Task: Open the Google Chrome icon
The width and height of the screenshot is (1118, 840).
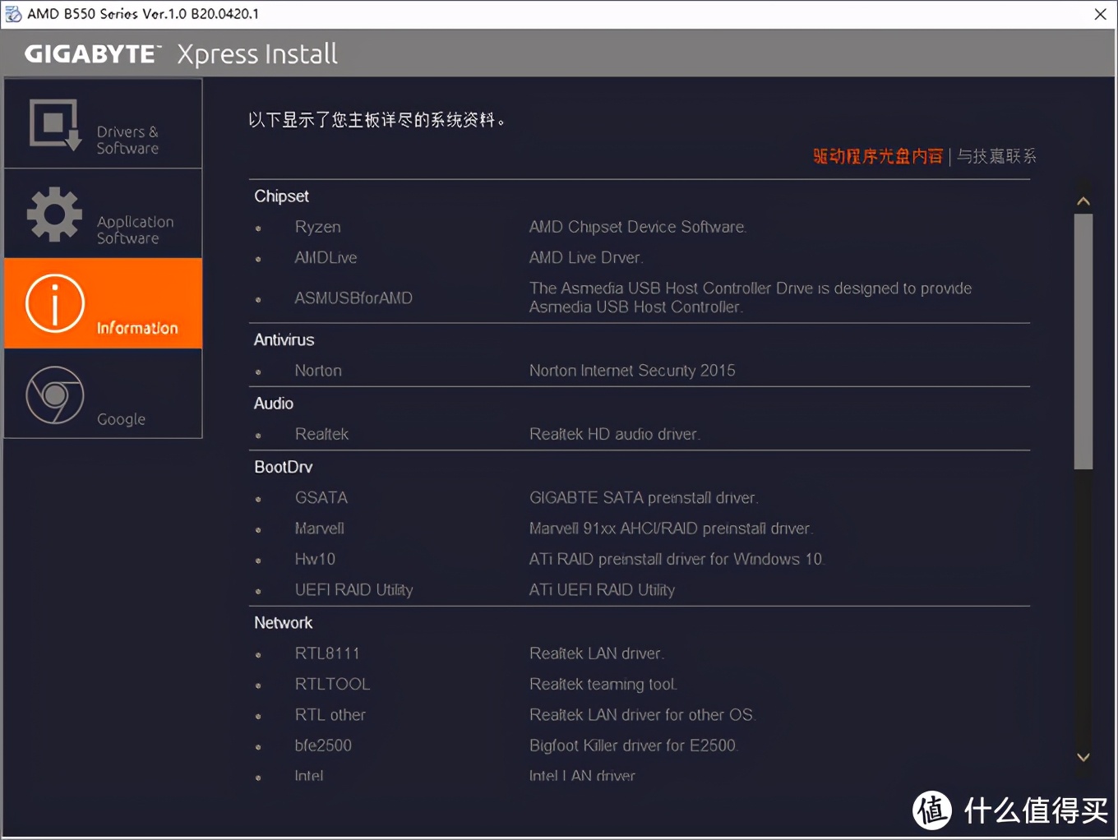Action: [x=55, y=395]
